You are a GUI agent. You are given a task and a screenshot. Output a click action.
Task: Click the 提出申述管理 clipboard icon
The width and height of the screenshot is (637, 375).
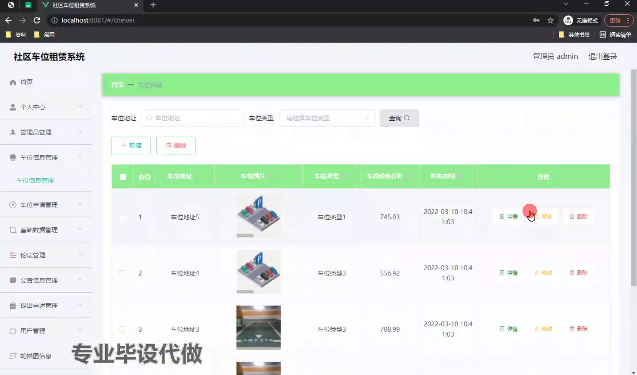13,306
